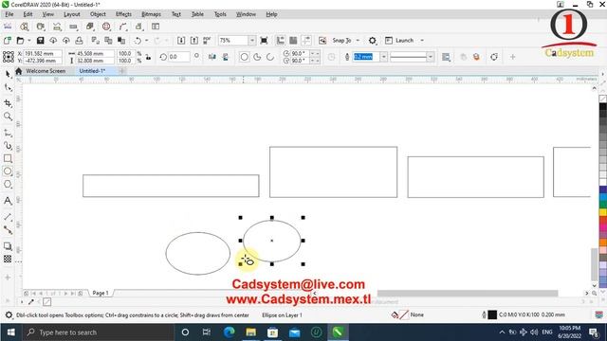607x341 pixels.
Task: Pick the red swatch in palette
Action: coord(603,220)
